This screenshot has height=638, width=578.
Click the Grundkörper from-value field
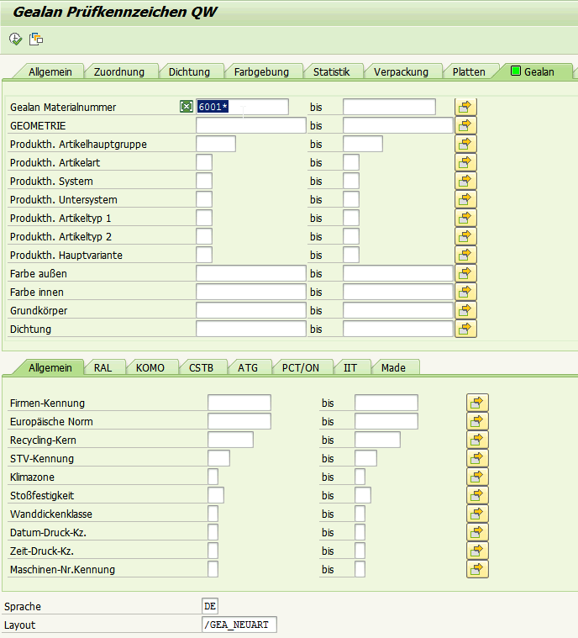[x=251, y=310]
